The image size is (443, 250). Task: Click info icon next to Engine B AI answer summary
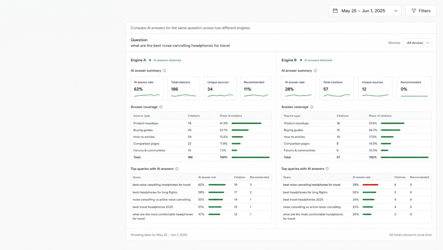pyautogui.click(x=315, y=71)
